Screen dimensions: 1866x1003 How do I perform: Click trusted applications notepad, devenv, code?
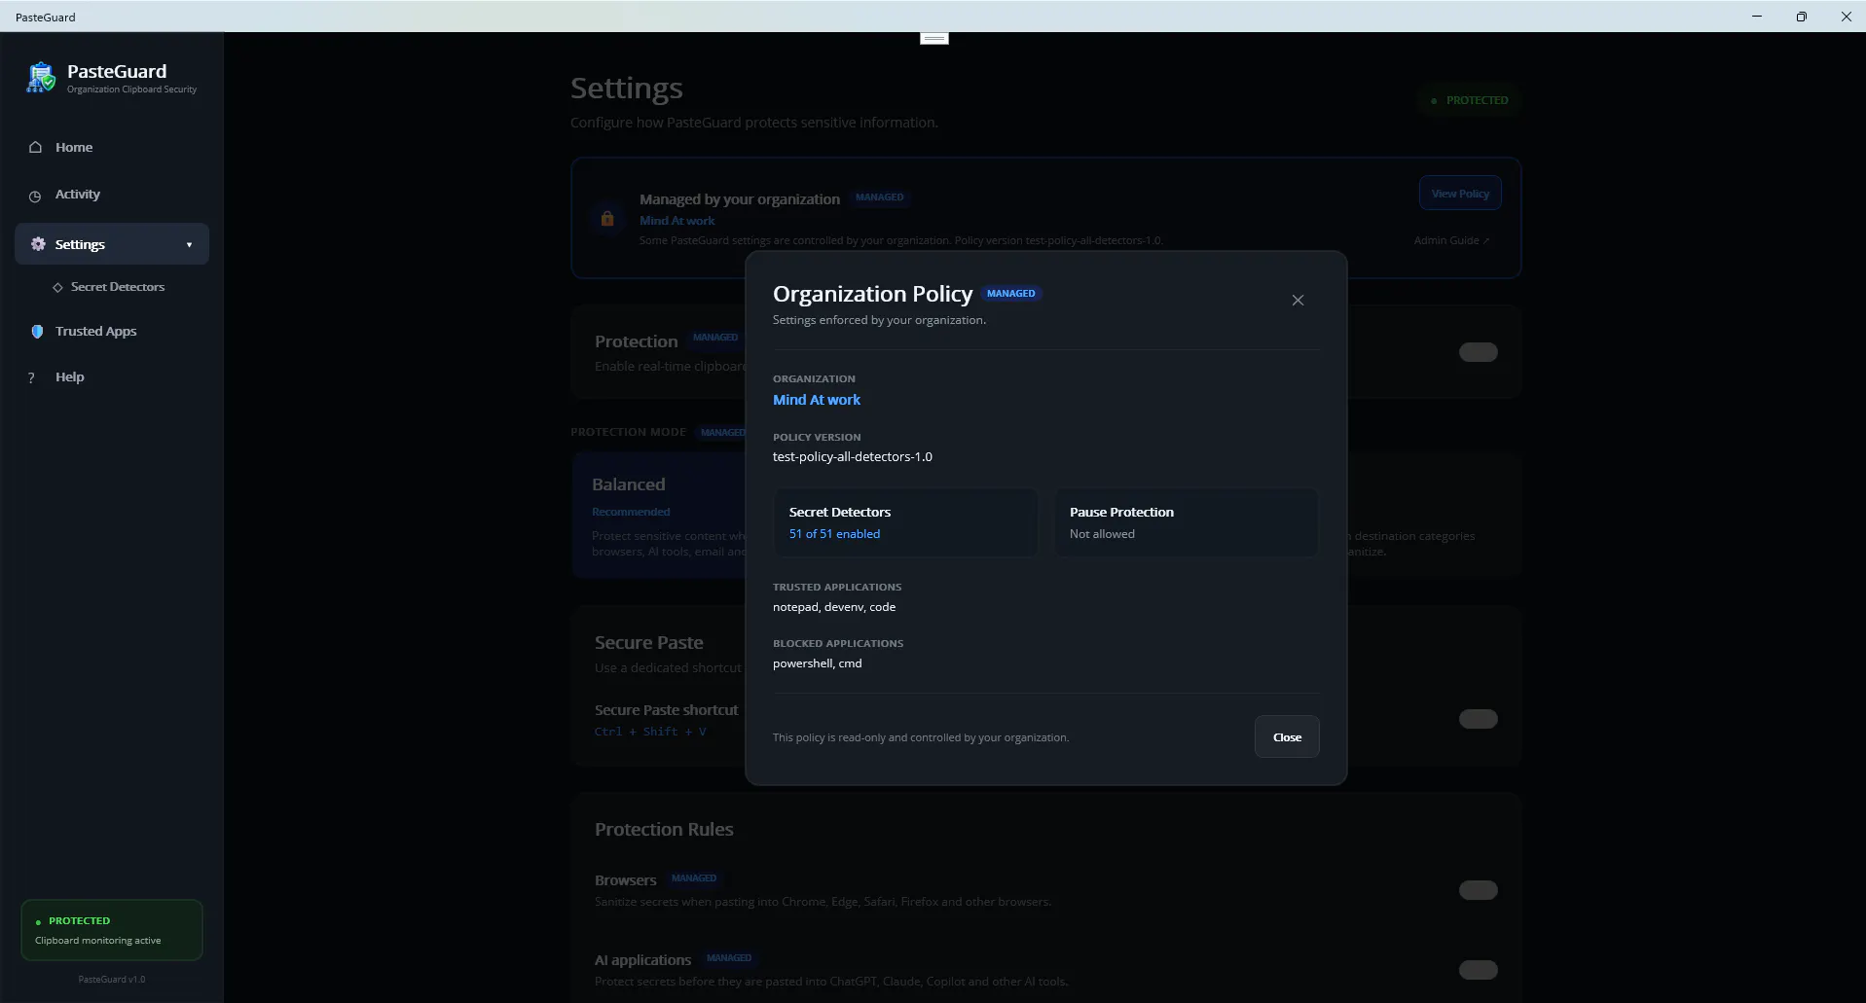pyautogui.click(x=834, y=607)
